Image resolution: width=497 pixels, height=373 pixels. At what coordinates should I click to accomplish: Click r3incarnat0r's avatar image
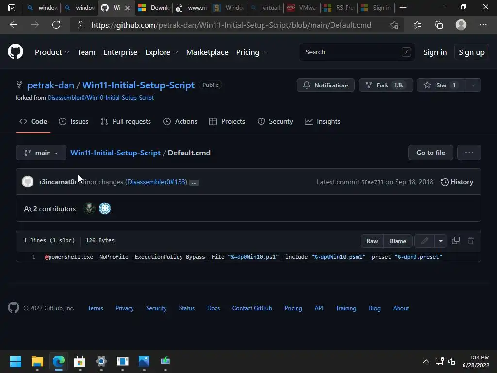click(28, 182)
